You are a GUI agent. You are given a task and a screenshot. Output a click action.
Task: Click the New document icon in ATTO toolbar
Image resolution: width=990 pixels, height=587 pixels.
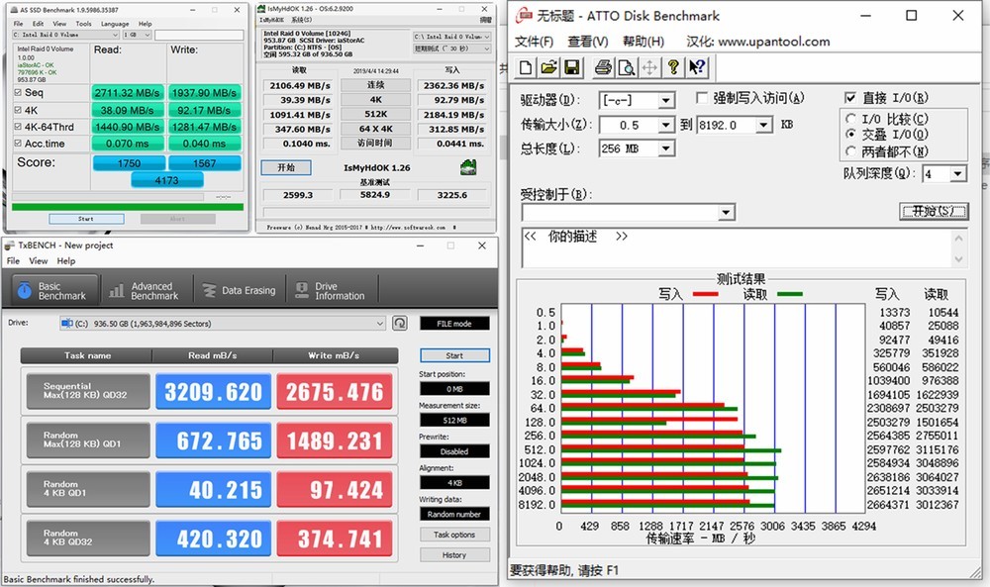point(526,67)
